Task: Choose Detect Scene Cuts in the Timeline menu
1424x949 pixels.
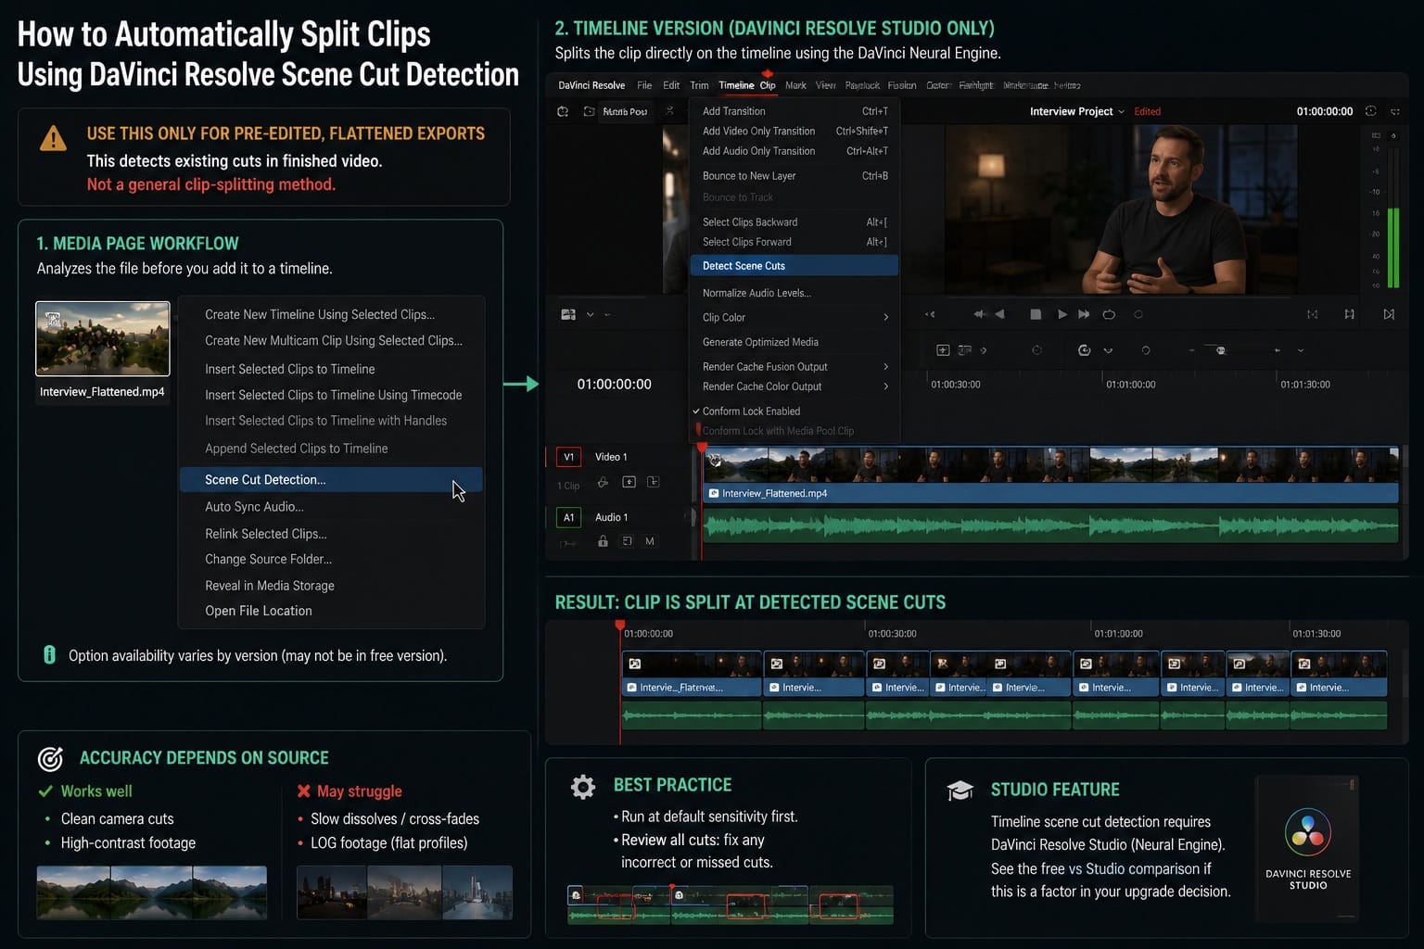Action: [x=795, y=266]
